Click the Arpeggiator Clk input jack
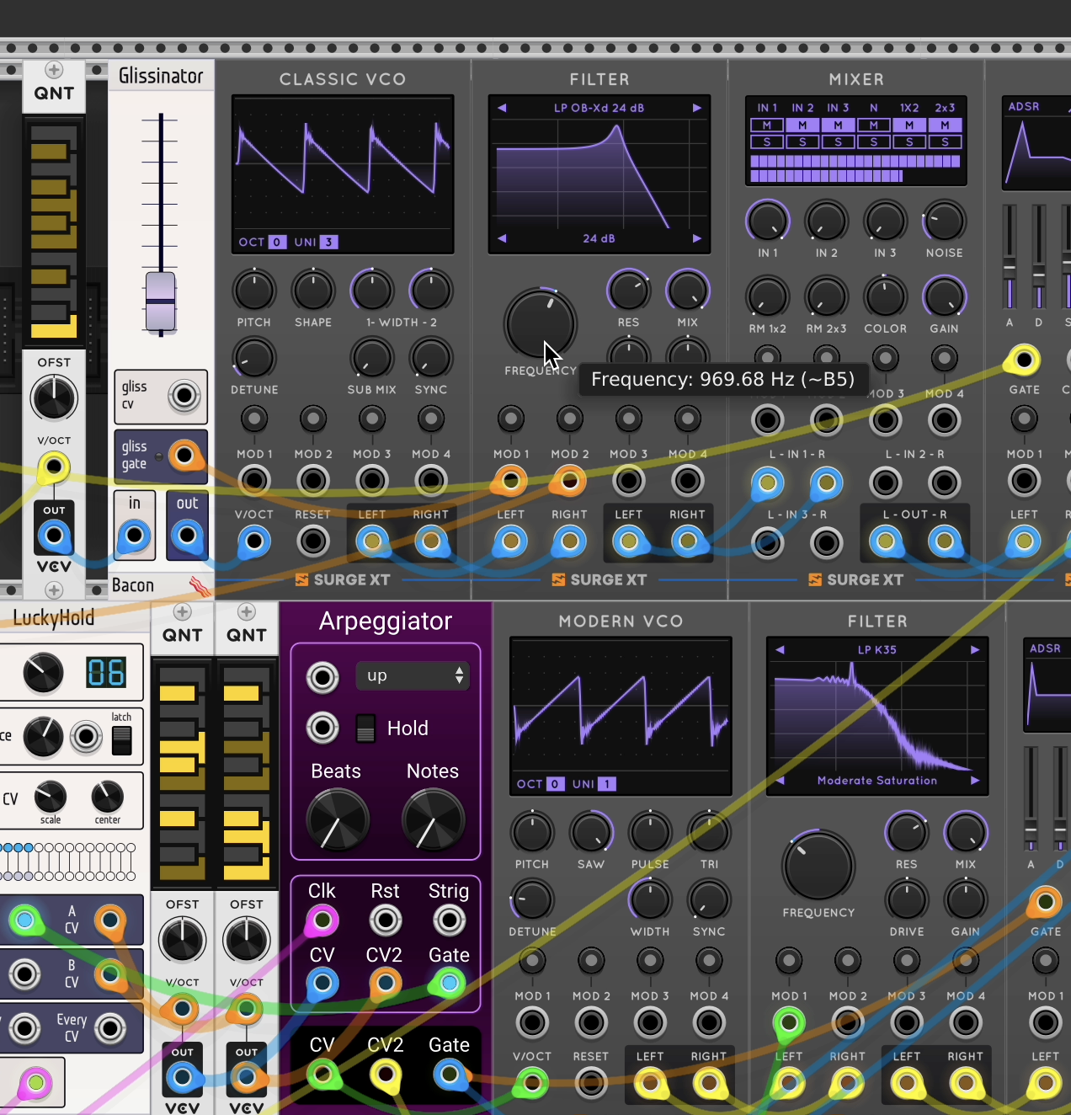 [x=322, y=920]
